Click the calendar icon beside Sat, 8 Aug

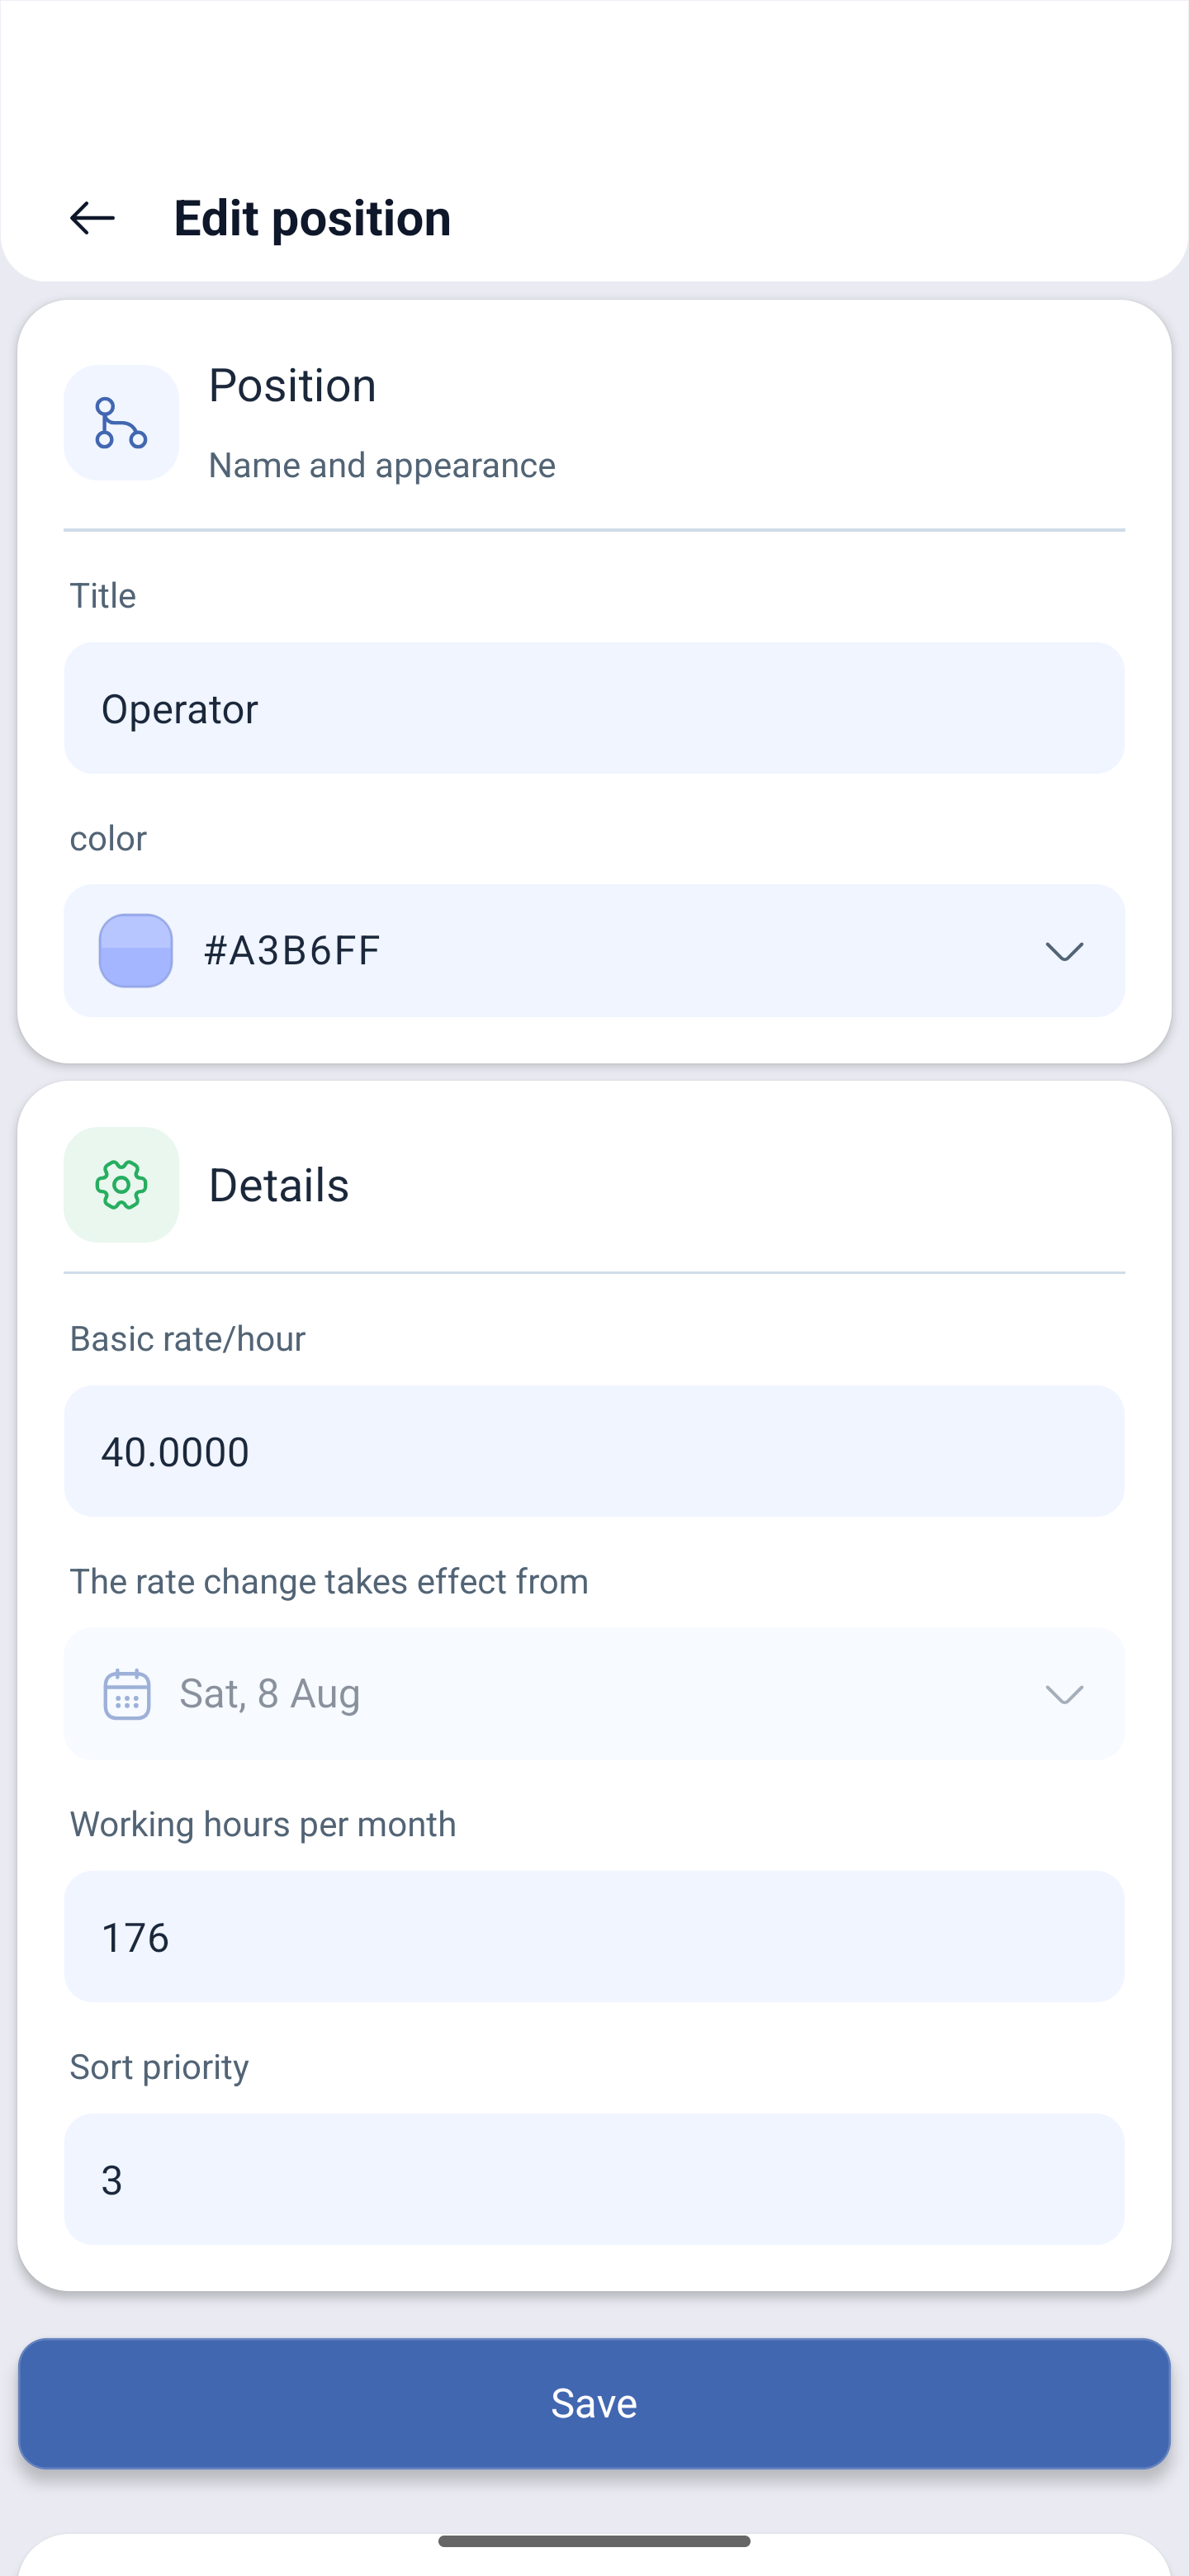127,1694
